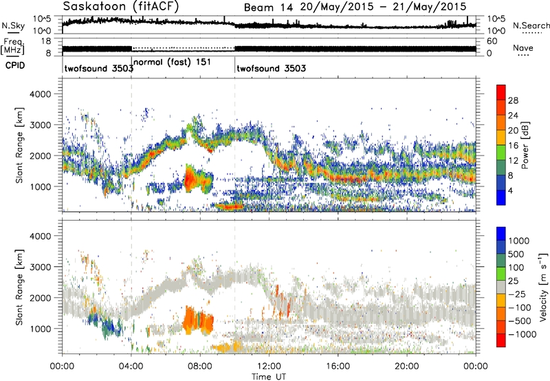Select the first 'twofsound 3503' label at 00:00
Screen dimensions: 550x381
click(x=98, y=68)
